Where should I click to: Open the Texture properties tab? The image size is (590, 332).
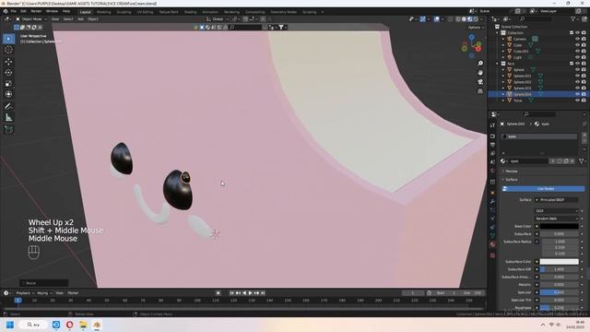click(x=492, y=255)
